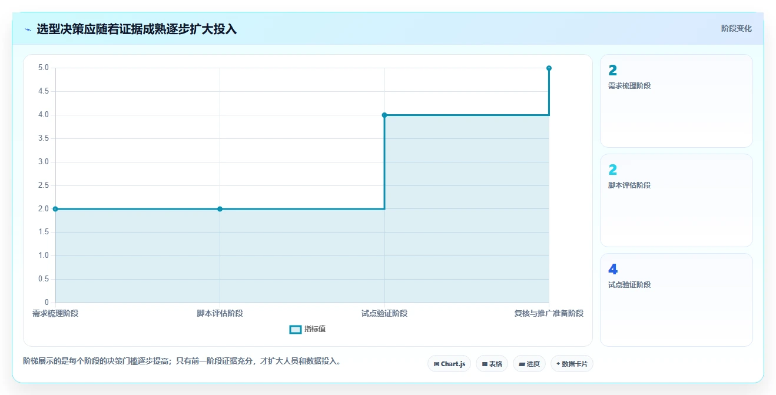Click y-axis tick label 3.5
This screenshot has width=776, height=395.
44,138
